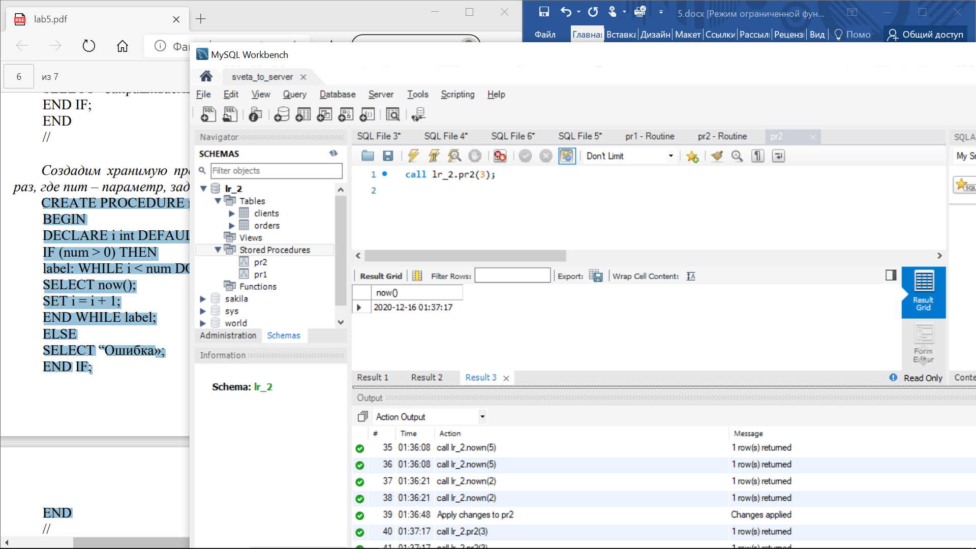Open find panel magnifier icon
This screenshot has height=549, width=976.
click(x=737, y=156)
